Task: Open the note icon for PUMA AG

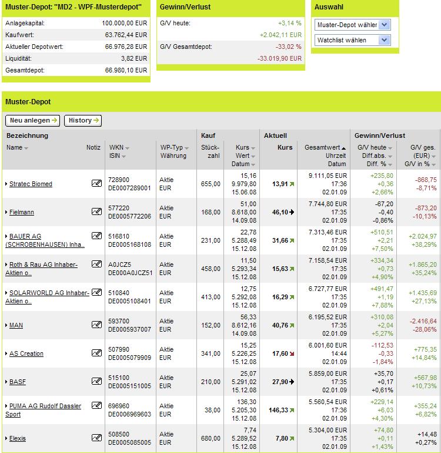Action: [x=96, y=406]
